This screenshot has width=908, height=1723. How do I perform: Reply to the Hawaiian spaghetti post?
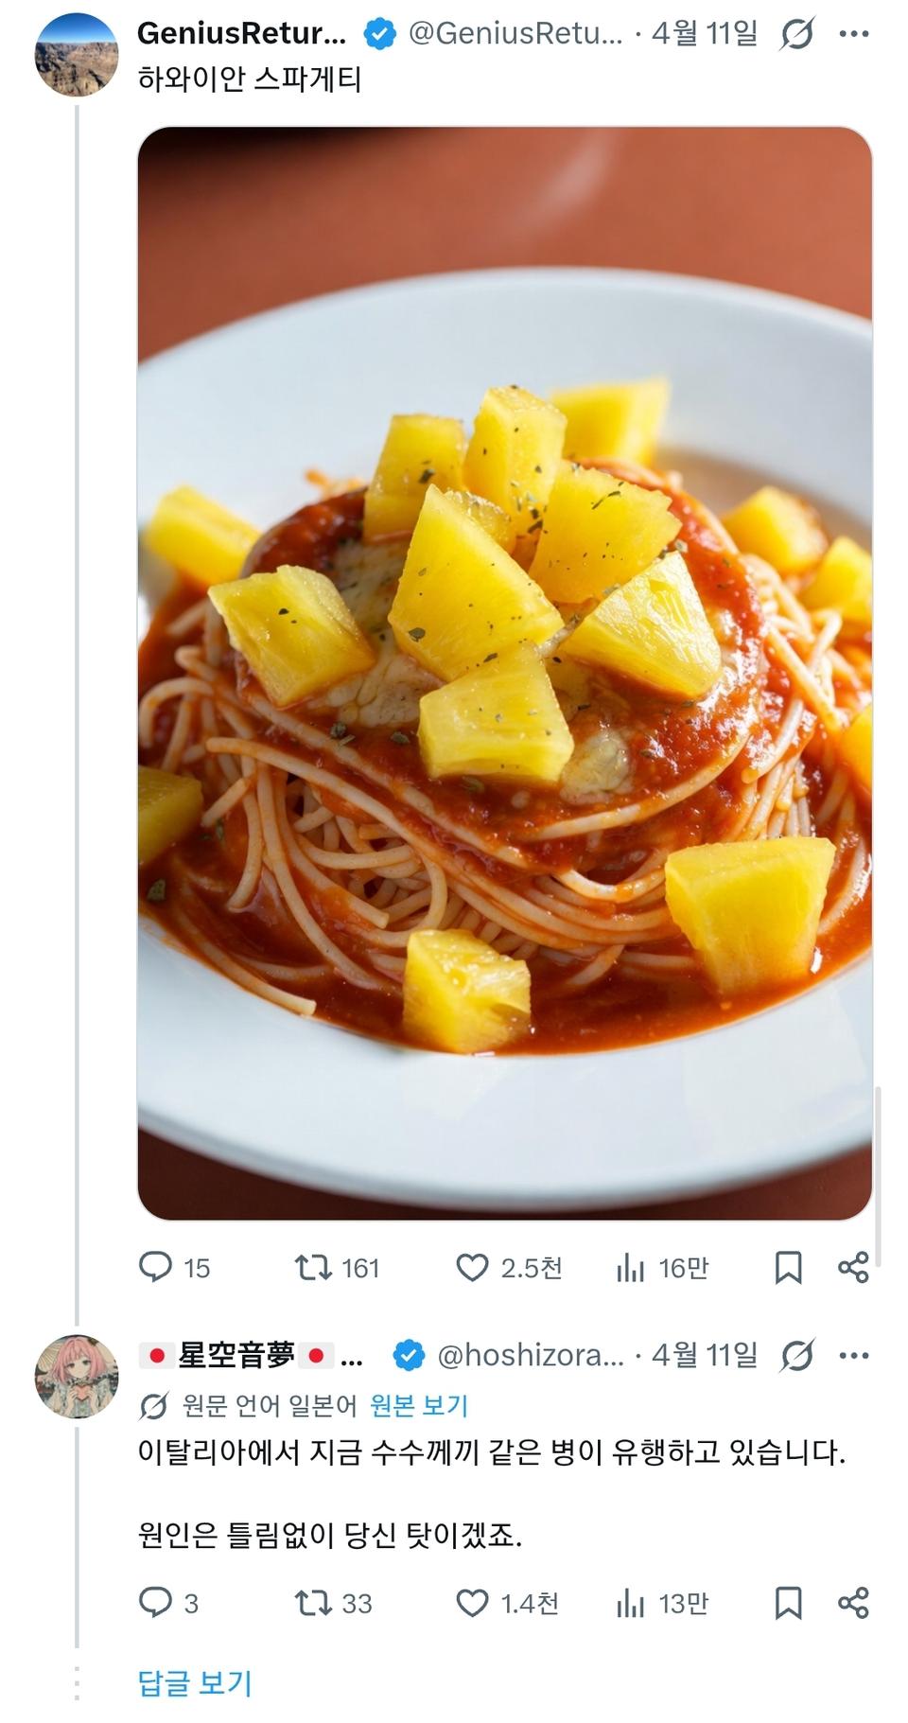156,1267
